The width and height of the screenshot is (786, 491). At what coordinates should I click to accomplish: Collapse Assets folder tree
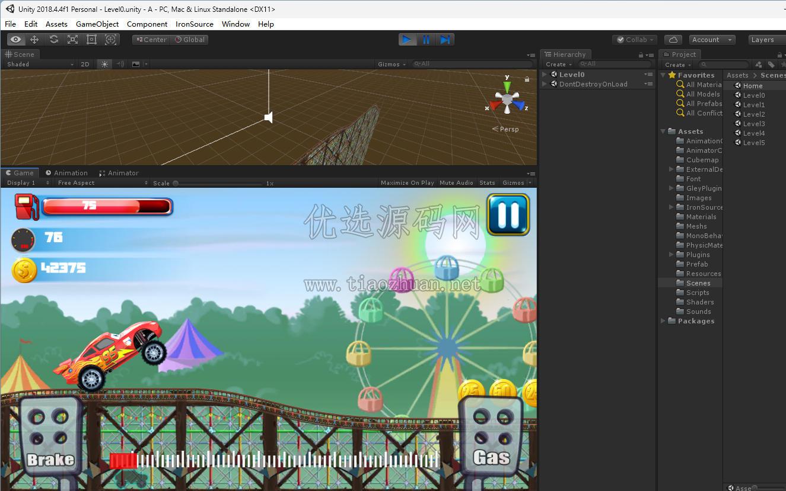pos(663,131)
